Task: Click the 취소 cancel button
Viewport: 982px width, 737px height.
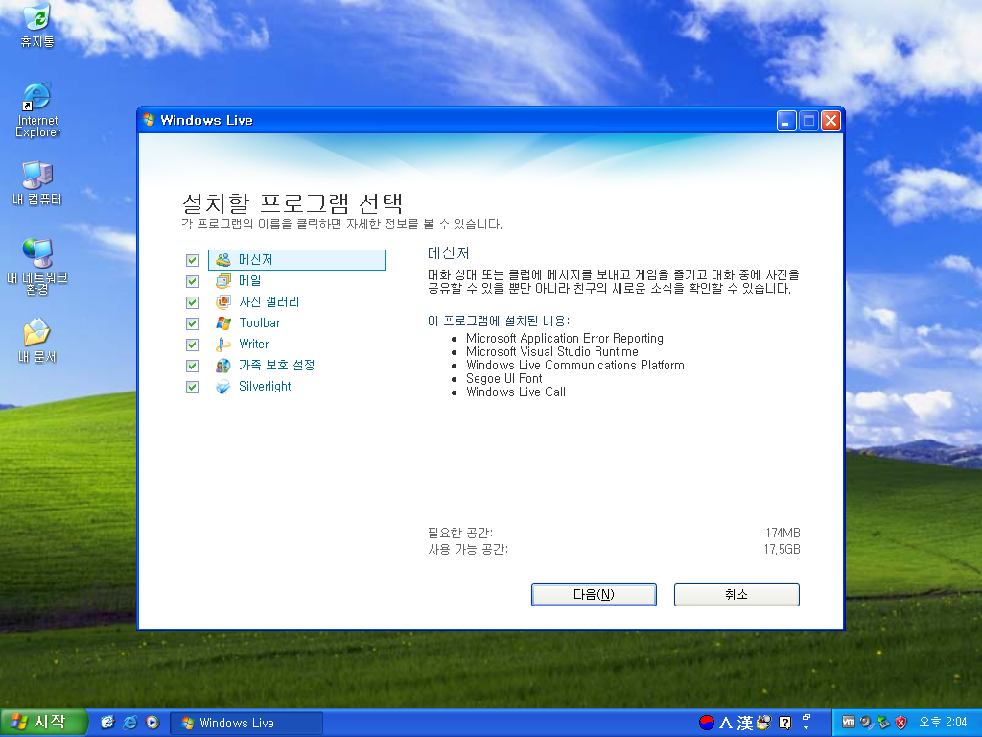Action: [736, 595]
